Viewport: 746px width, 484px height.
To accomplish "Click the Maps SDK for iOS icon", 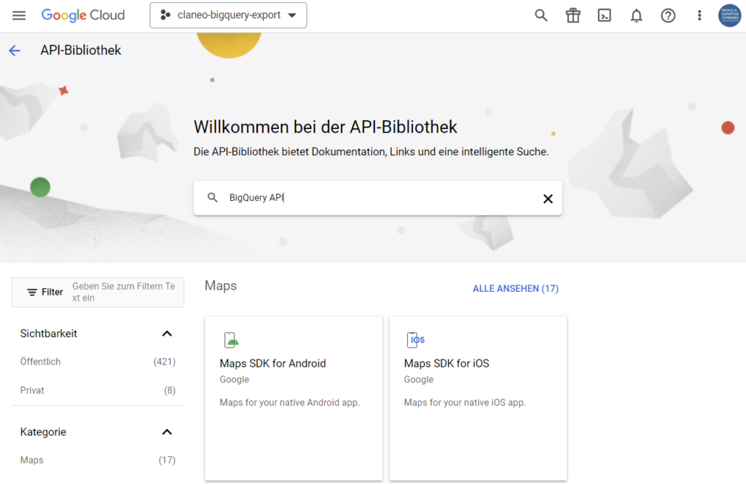I will [x=416, y=340].
